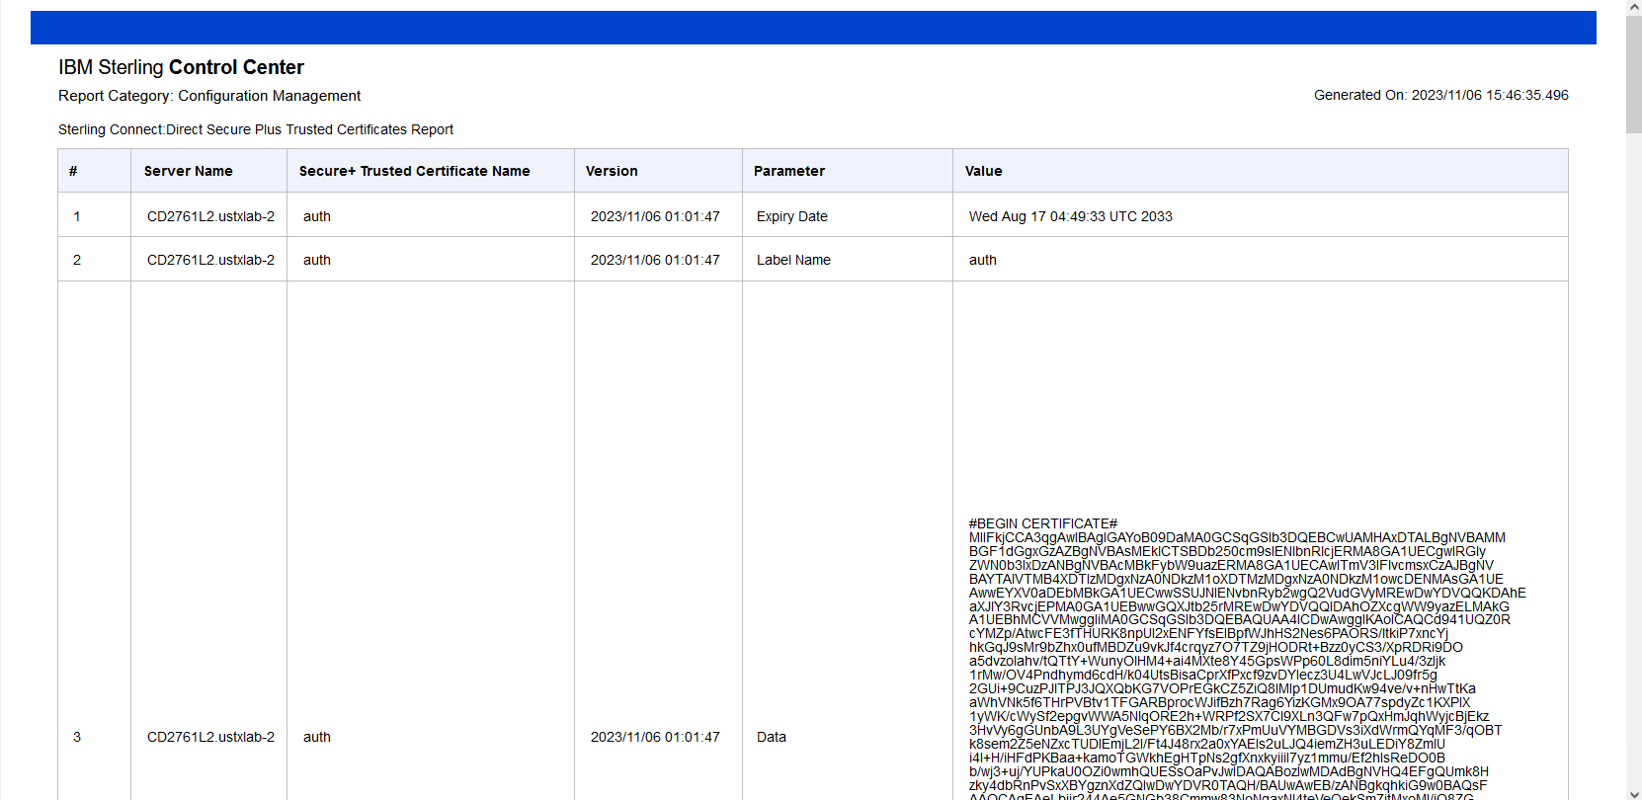Image resolution: width=1642 pixels, height=800 pixels.
Task: Click the Secure Plus Trusted Certificates Report heading
Action: coord(256,129)
